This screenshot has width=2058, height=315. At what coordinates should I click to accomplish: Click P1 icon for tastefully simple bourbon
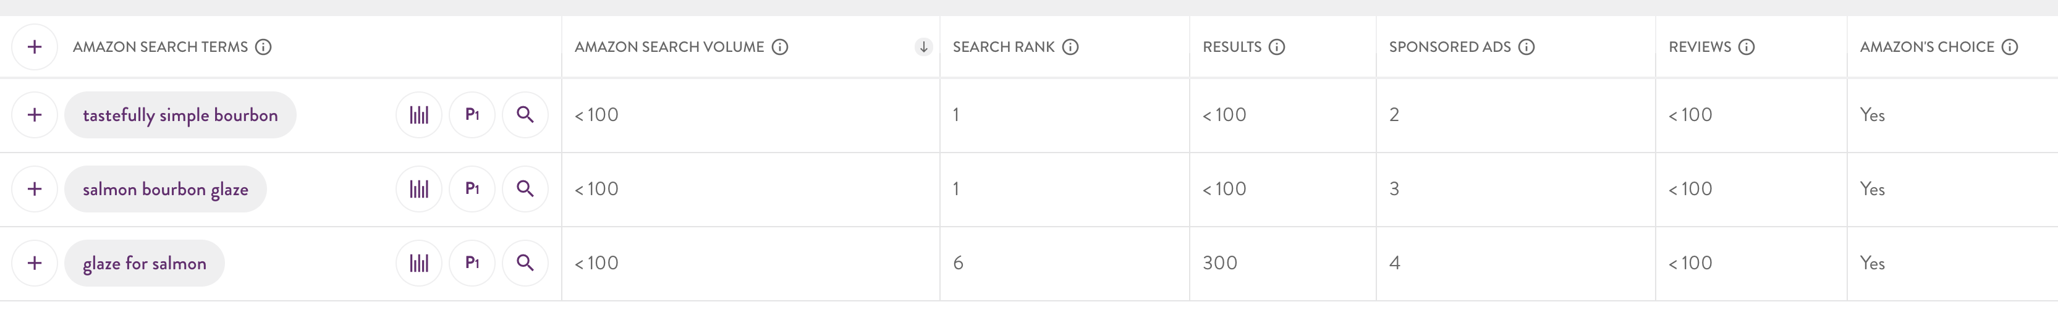(x=472, y=115)
